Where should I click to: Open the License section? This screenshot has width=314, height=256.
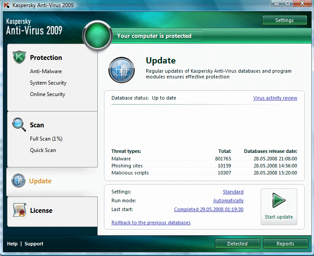pos(41,211)
